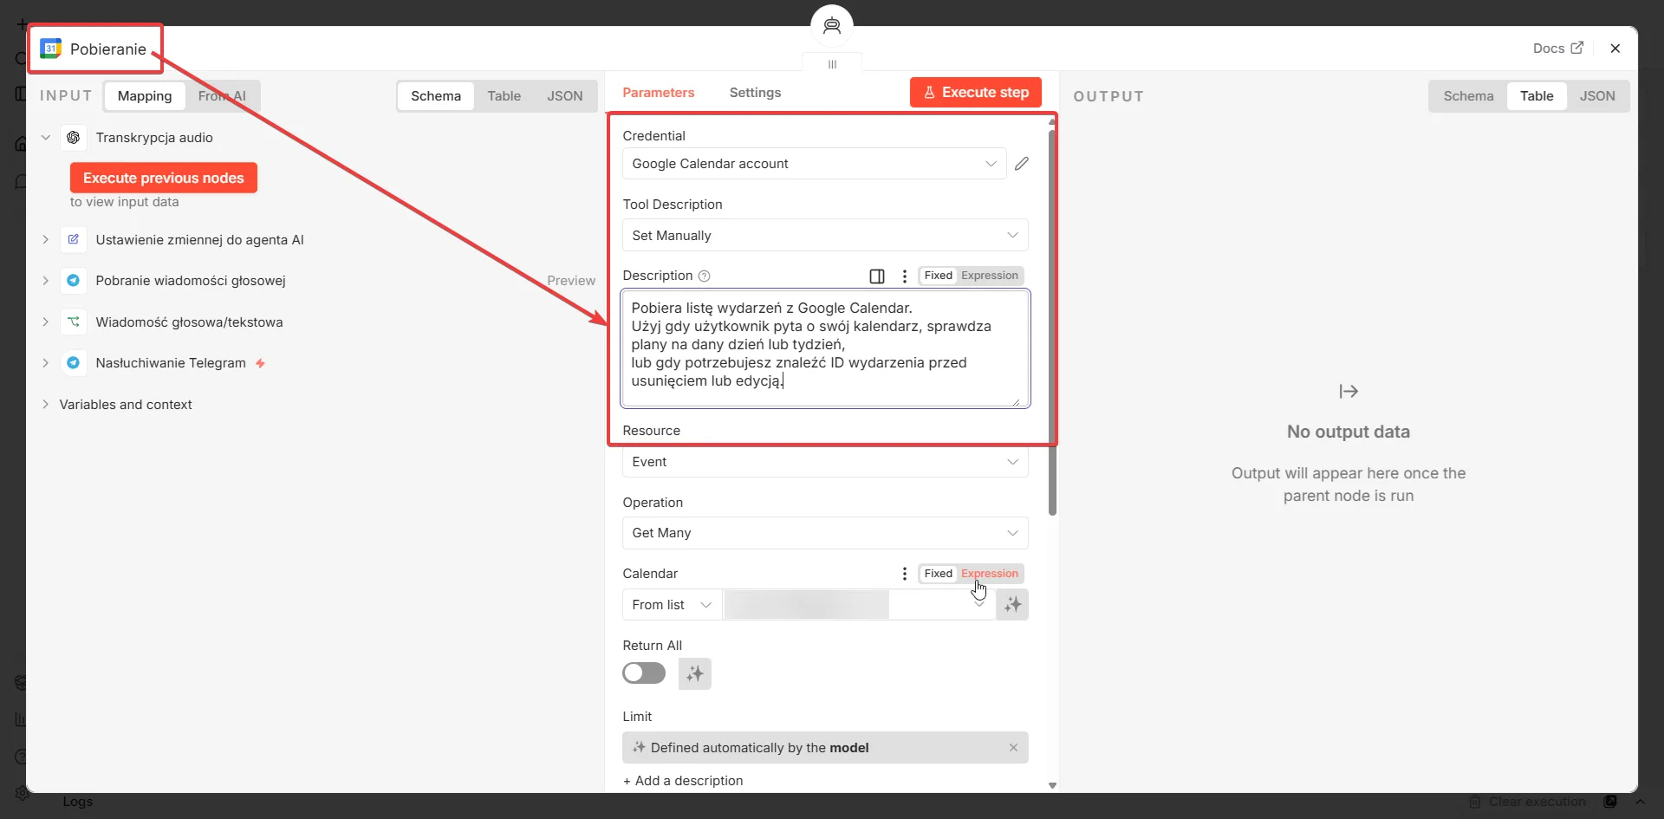Open the Operation Get Many dropdown

pyautogui.click(x=825, y=533)
